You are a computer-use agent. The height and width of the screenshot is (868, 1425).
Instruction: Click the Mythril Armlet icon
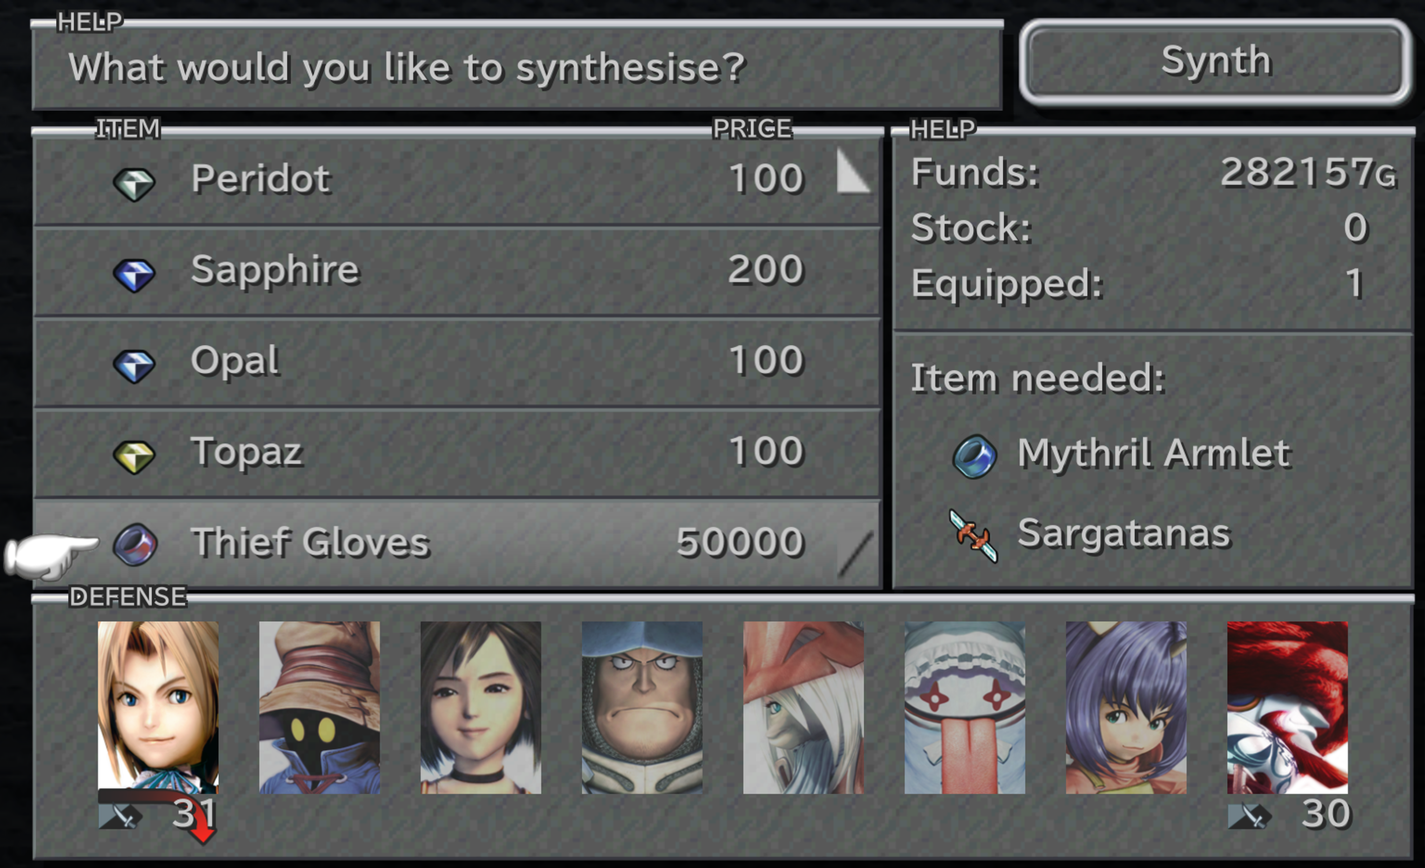pos(975,456)
